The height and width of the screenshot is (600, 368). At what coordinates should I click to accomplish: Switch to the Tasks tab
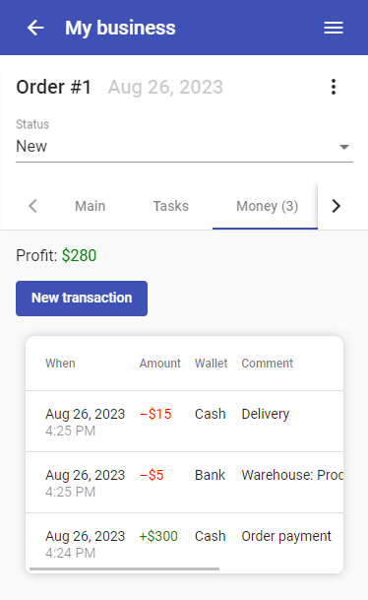(x=170, y=206)
